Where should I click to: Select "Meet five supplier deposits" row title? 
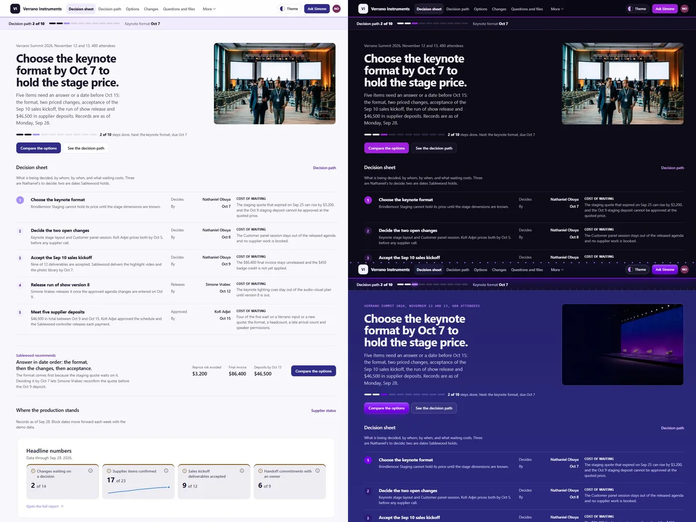(x=57, y=312)
